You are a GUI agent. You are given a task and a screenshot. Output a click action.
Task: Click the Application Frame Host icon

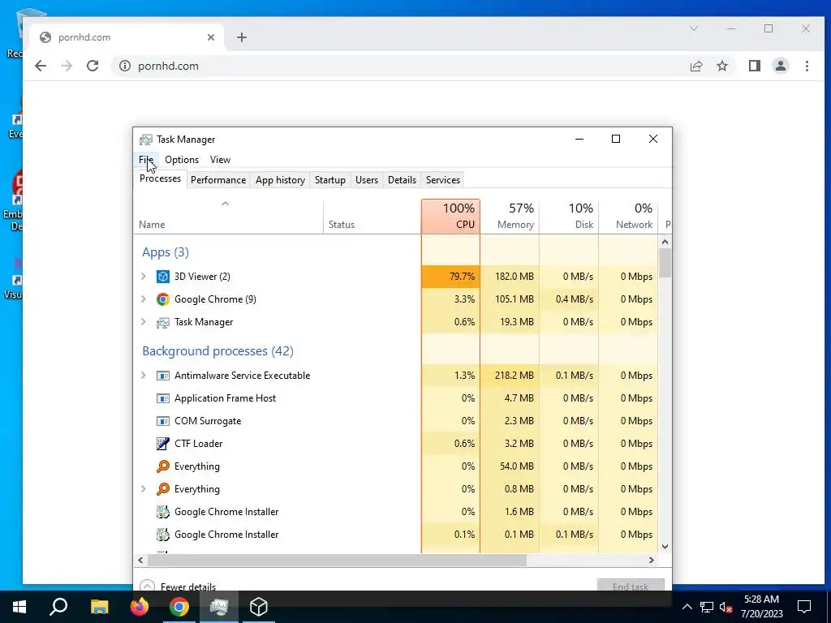click(x=162, y=398)
